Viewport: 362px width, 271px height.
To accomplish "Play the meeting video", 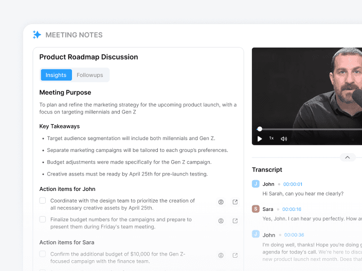I will pos(260,139).
